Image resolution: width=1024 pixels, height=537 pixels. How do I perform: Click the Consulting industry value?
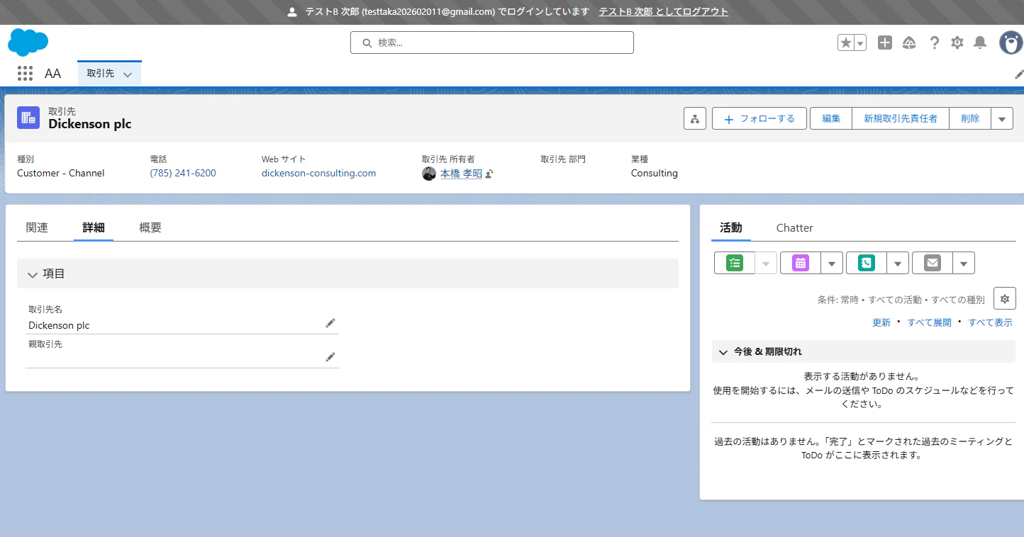[x=655, y=173]
